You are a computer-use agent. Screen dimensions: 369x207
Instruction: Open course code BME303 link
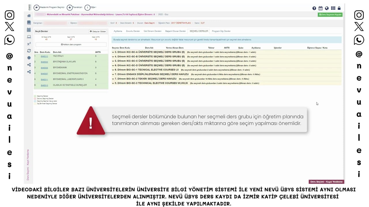(44, 62)
